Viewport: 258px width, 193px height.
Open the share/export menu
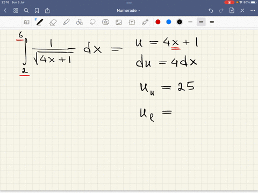47,11
